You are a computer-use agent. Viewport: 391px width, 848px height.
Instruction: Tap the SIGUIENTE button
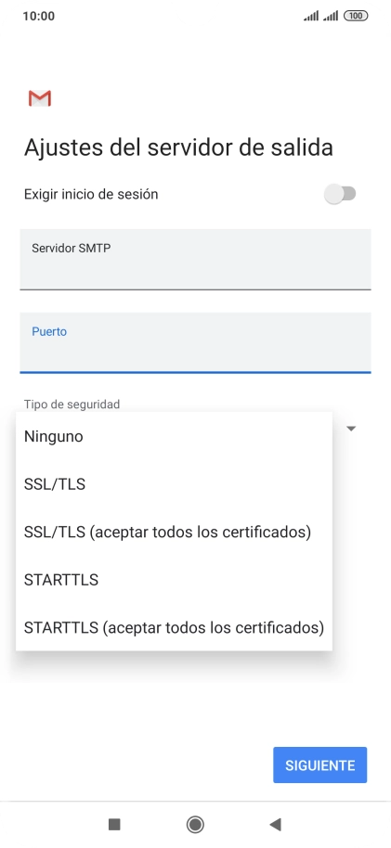coord(320,765)
